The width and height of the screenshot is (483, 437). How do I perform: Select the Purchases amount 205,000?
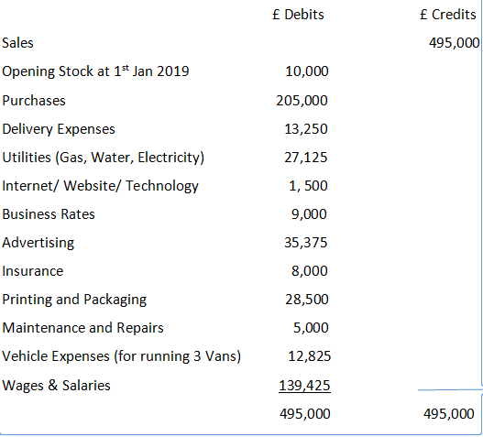(x=302, y=101)
